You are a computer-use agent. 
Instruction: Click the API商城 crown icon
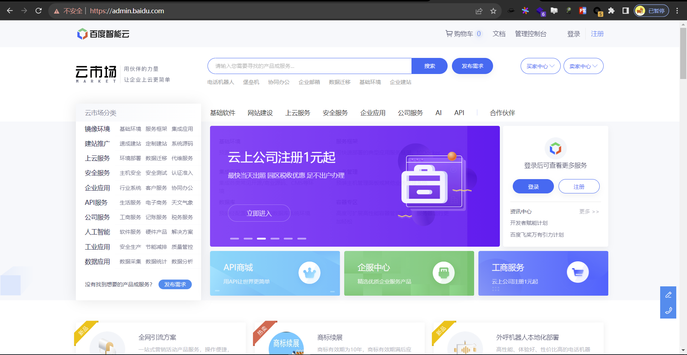309,273
